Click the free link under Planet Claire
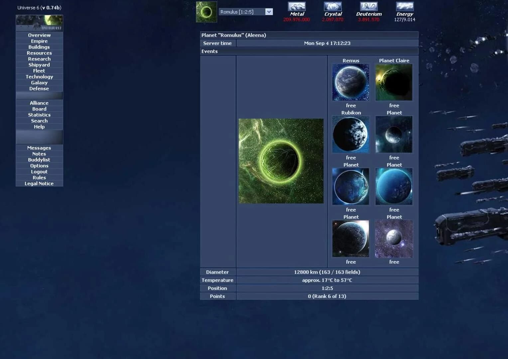Viewport: 508px width, 359px height. point(394,105)
